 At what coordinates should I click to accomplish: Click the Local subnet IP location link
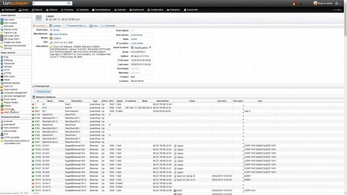pyautogui.click(x=137, y=43)
